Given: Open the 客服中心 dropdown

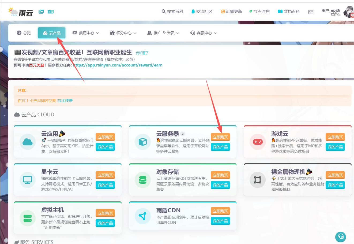Looking at the screenshot, I should 204,33.
